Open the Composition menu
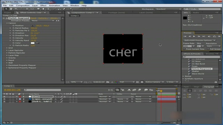This screenshot has height=125, width=223. (x=23, y=6)
